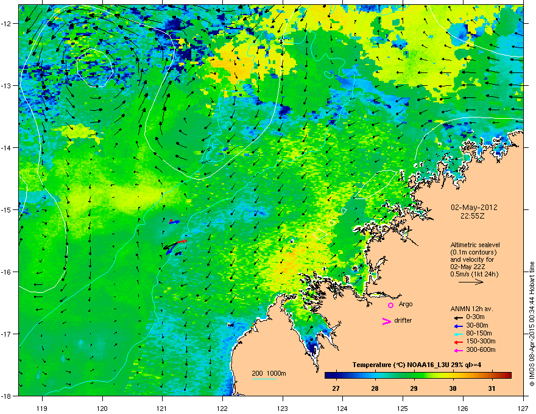Click the '0.5m/s (1kt 24h)' scale text
The height and width of the screenshot is (414, 536).
click(x=474, y=274)
